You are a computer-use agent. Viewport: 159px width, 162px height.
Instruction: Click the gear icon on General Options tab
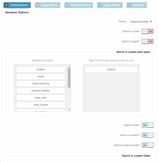click(6, 5)
